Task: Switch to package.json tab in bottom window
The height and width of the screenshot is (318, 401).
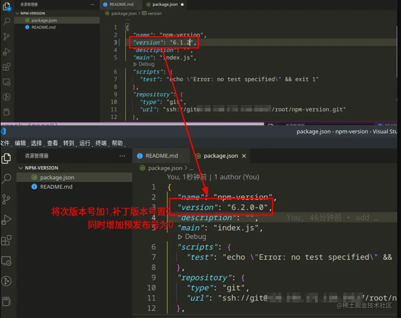Action: pyautogui.click(x=220, y=156)
